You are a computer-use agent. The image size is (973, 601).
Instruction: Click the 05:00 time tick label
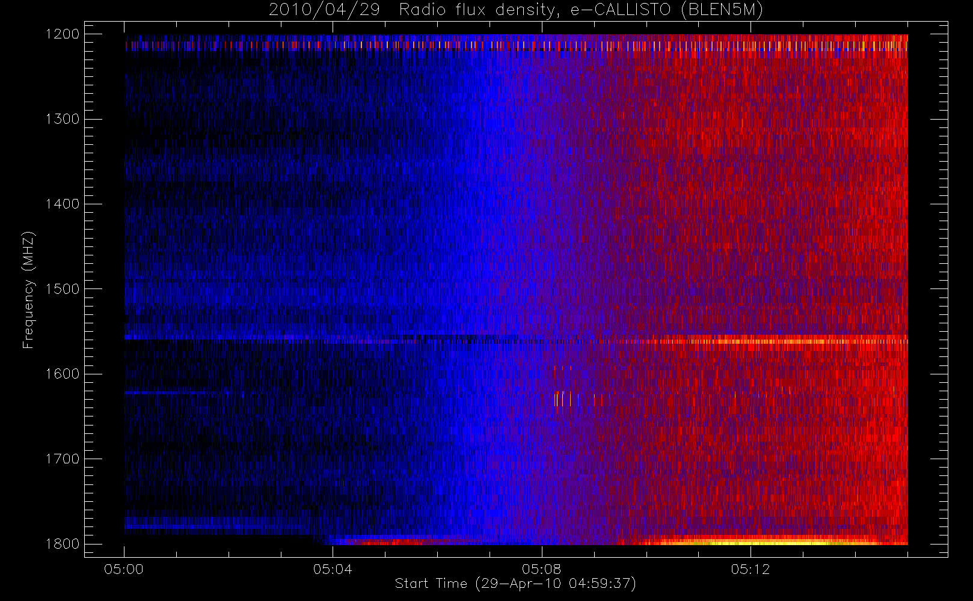tap(124, 569)
